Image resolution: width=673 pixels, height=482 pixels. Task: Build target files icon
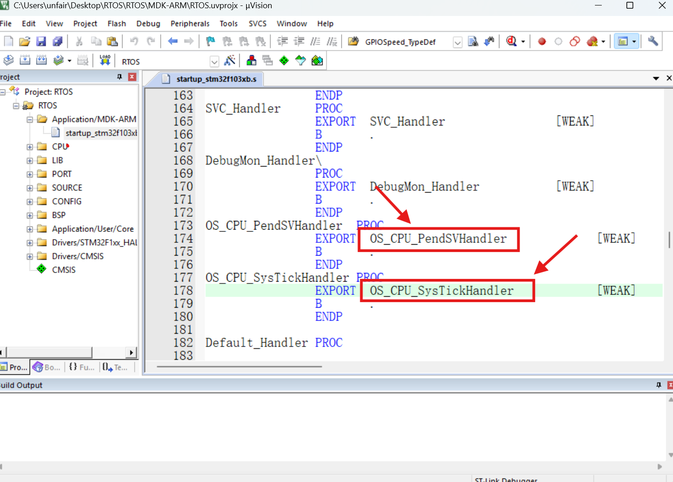tap(25, 60)
